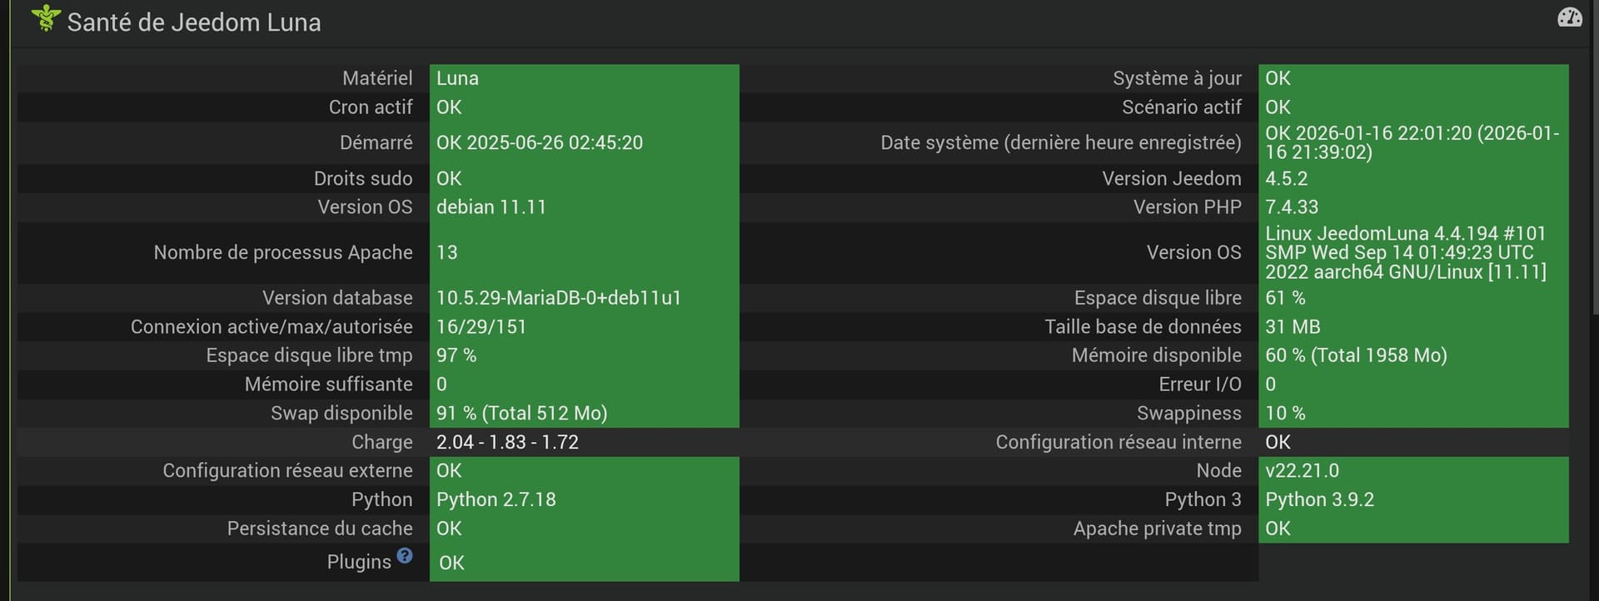Click the 'Python 2.7.18' value cell
The width and height of the screenshot is (1599, 601).
click(496, 499)
